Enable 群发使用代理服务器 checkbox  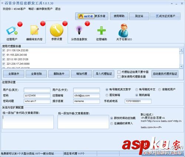[x=119, y=76]
